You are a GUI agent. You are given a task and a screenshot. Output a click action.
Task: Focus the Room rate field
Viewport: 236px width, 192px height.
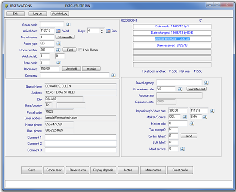coord(50,69)
